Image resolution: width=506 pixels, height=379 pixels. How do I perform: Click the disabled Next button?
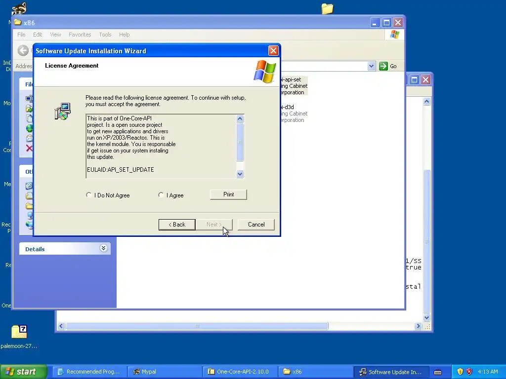tap(214, 225)
